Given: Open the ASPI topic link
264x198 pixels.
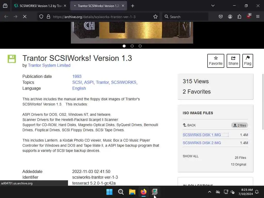Looking at the screenshot, I should click(89, 82).
